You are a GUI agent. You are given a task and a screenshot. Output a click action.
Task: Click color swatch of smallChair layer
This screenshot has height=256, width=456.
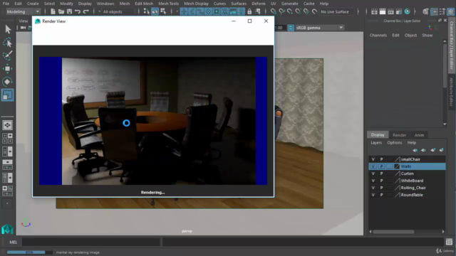[x=397, y=159]
